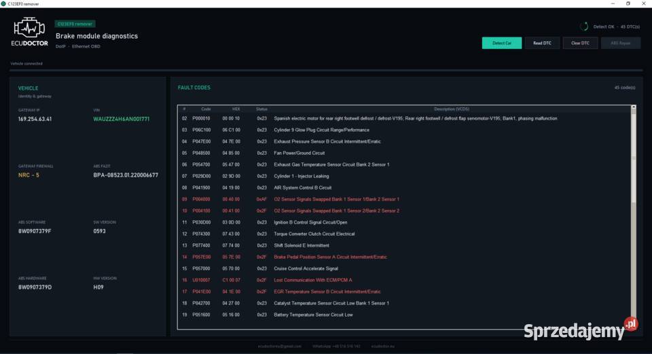This screenshot has height=354, width=652.
Task: Click the Description (VCDS) column header
Action: (x=452, y=109)
